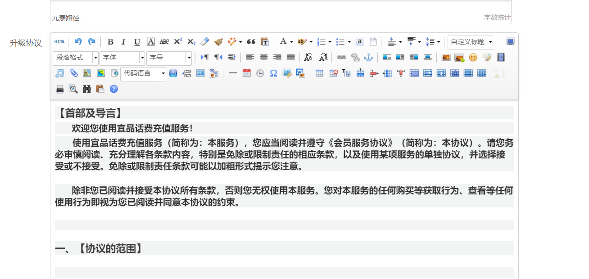Toggle paste as plain text mode
Viewport: 589px width, 279px height.
(265, 42)
